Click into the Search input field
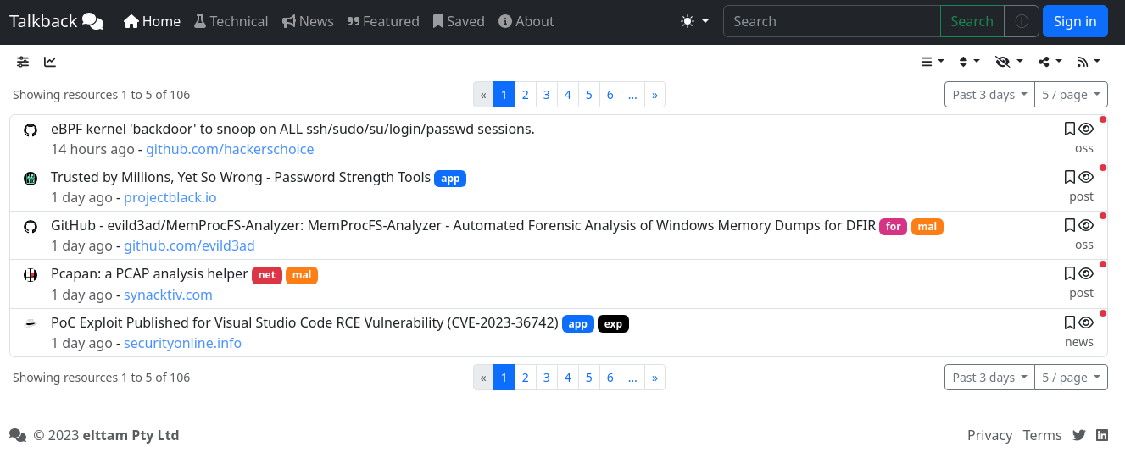 coord(832,21)
